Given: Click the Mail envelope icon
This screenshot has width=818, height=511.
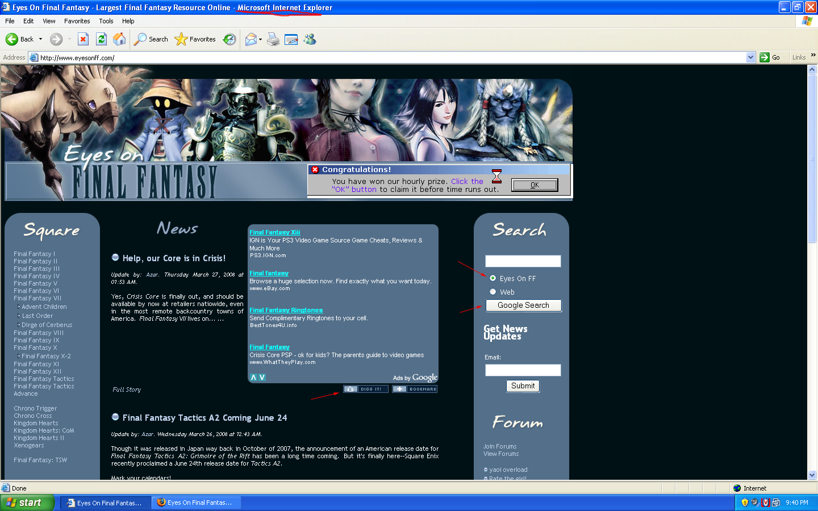Looking at the screenshot, I should pyautogui.click(x=251, y=39).
